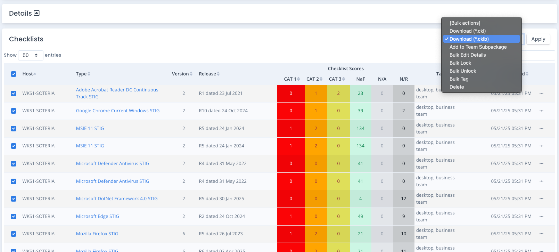
Task: Focus the table search field beside entries
Action: (x=538, y=55)
